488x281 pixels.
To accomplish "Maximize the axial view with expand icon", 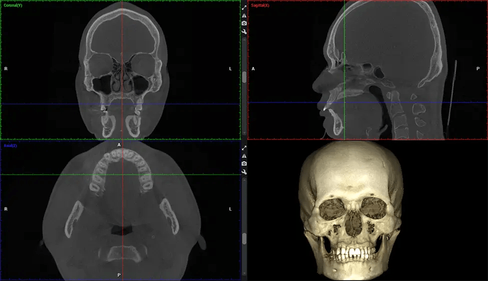I will pos(244,148).
